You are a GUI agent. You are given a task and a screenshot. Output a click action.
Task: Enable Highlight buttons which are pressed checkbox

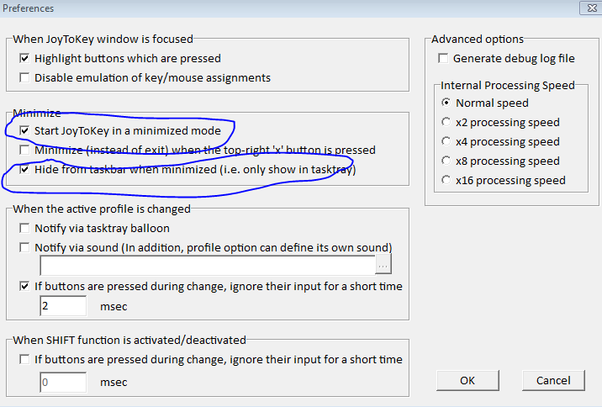pos(24,59)
